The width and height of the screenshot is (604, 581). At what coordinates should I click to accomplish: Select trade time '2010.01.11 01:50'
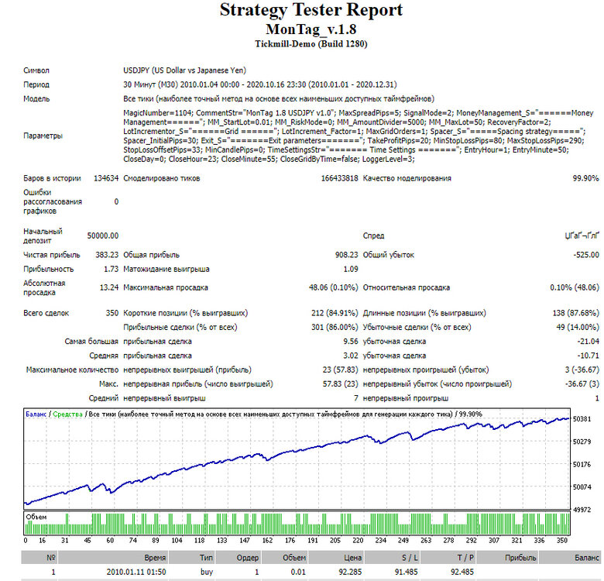[136, 572]
